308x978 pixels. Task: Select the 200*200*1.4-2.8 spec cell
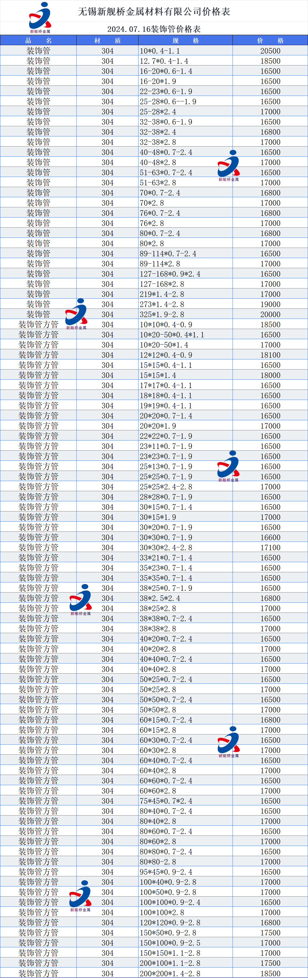click(x=185, y=973)
